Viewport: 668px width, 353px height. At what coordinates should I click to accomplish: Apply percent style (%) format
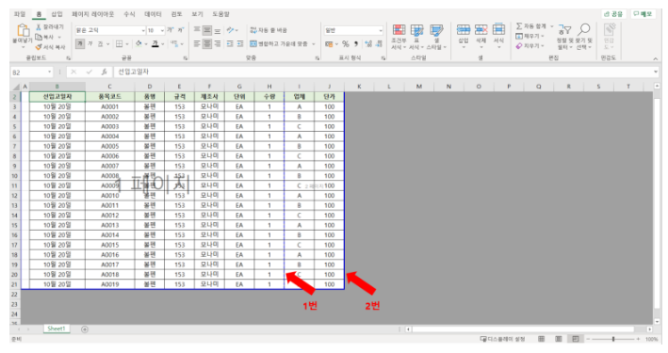coord(346,44)
